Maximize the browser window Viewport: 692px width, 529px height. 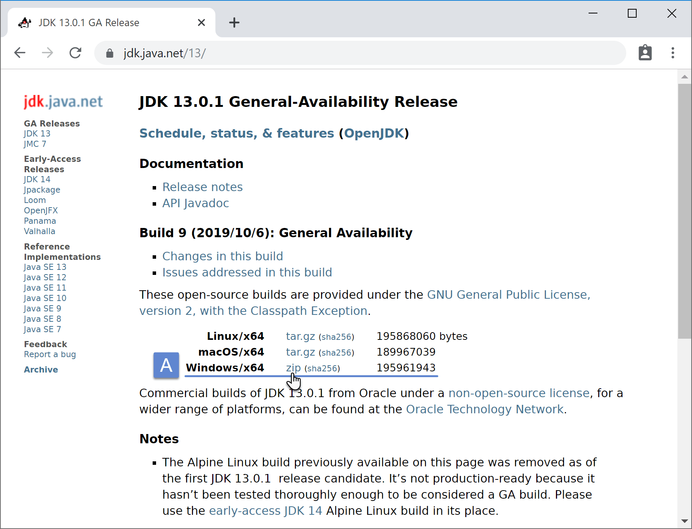pos(632,13)
